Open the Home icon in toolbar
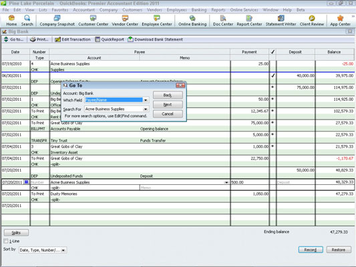 (x=11, y=21)
